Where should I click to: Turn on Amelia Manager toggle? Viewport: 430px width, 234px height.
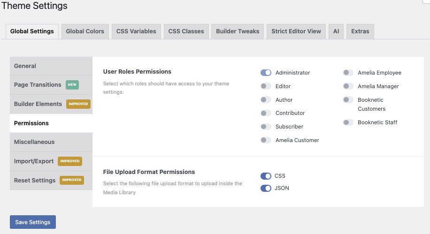pos(348,86)
